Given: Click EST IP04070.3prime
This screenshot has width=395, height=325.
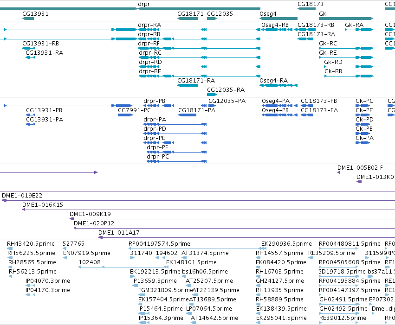Looking at the screenshot, I should pos(48,281).
